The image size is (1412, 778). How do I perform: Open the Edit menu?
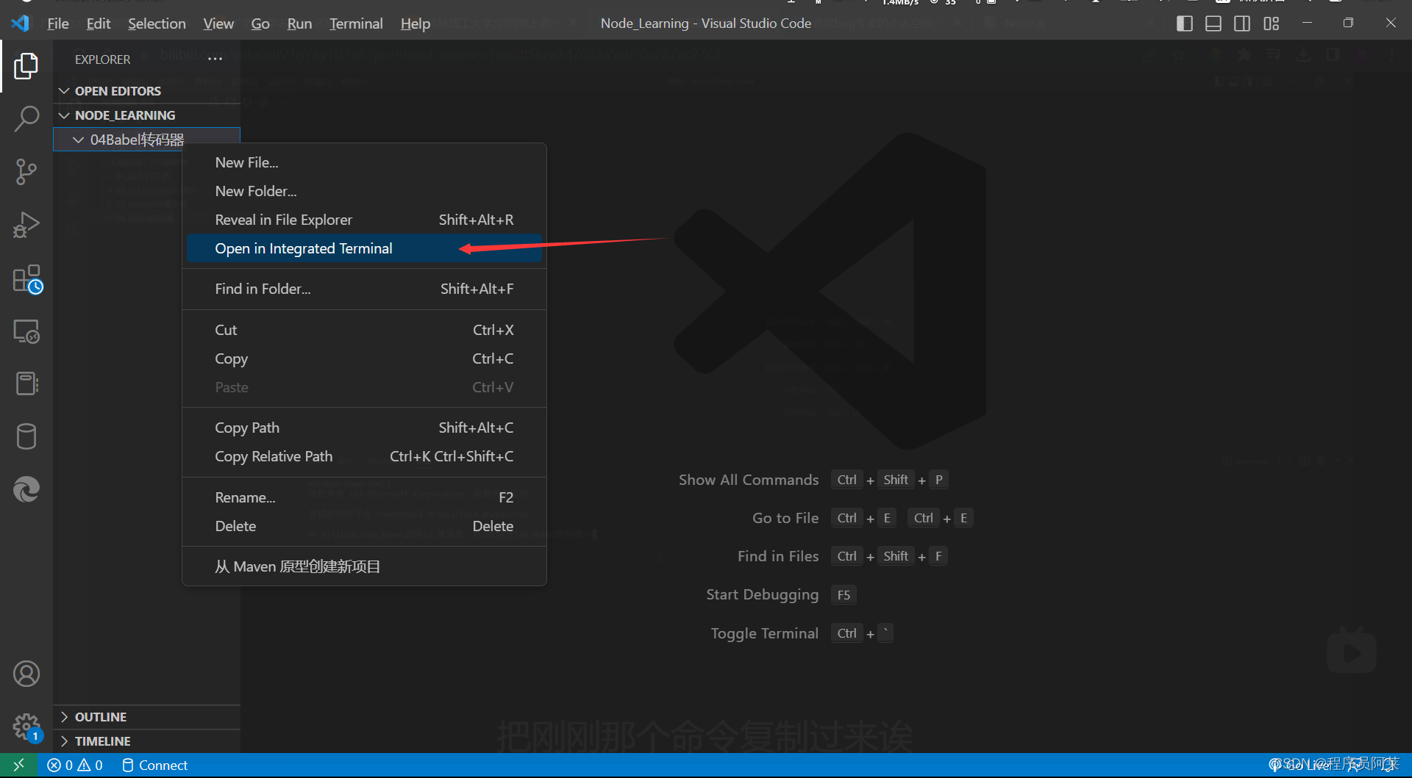(99, 24)
